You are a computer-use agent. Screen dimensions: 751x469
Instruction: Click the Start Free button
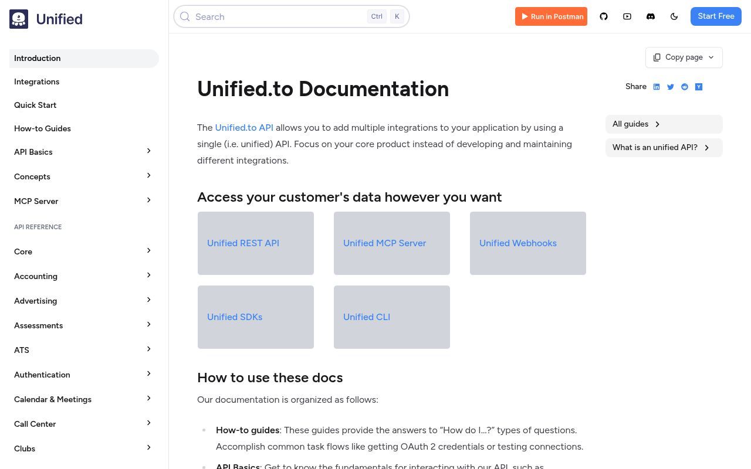click(716, 16)
